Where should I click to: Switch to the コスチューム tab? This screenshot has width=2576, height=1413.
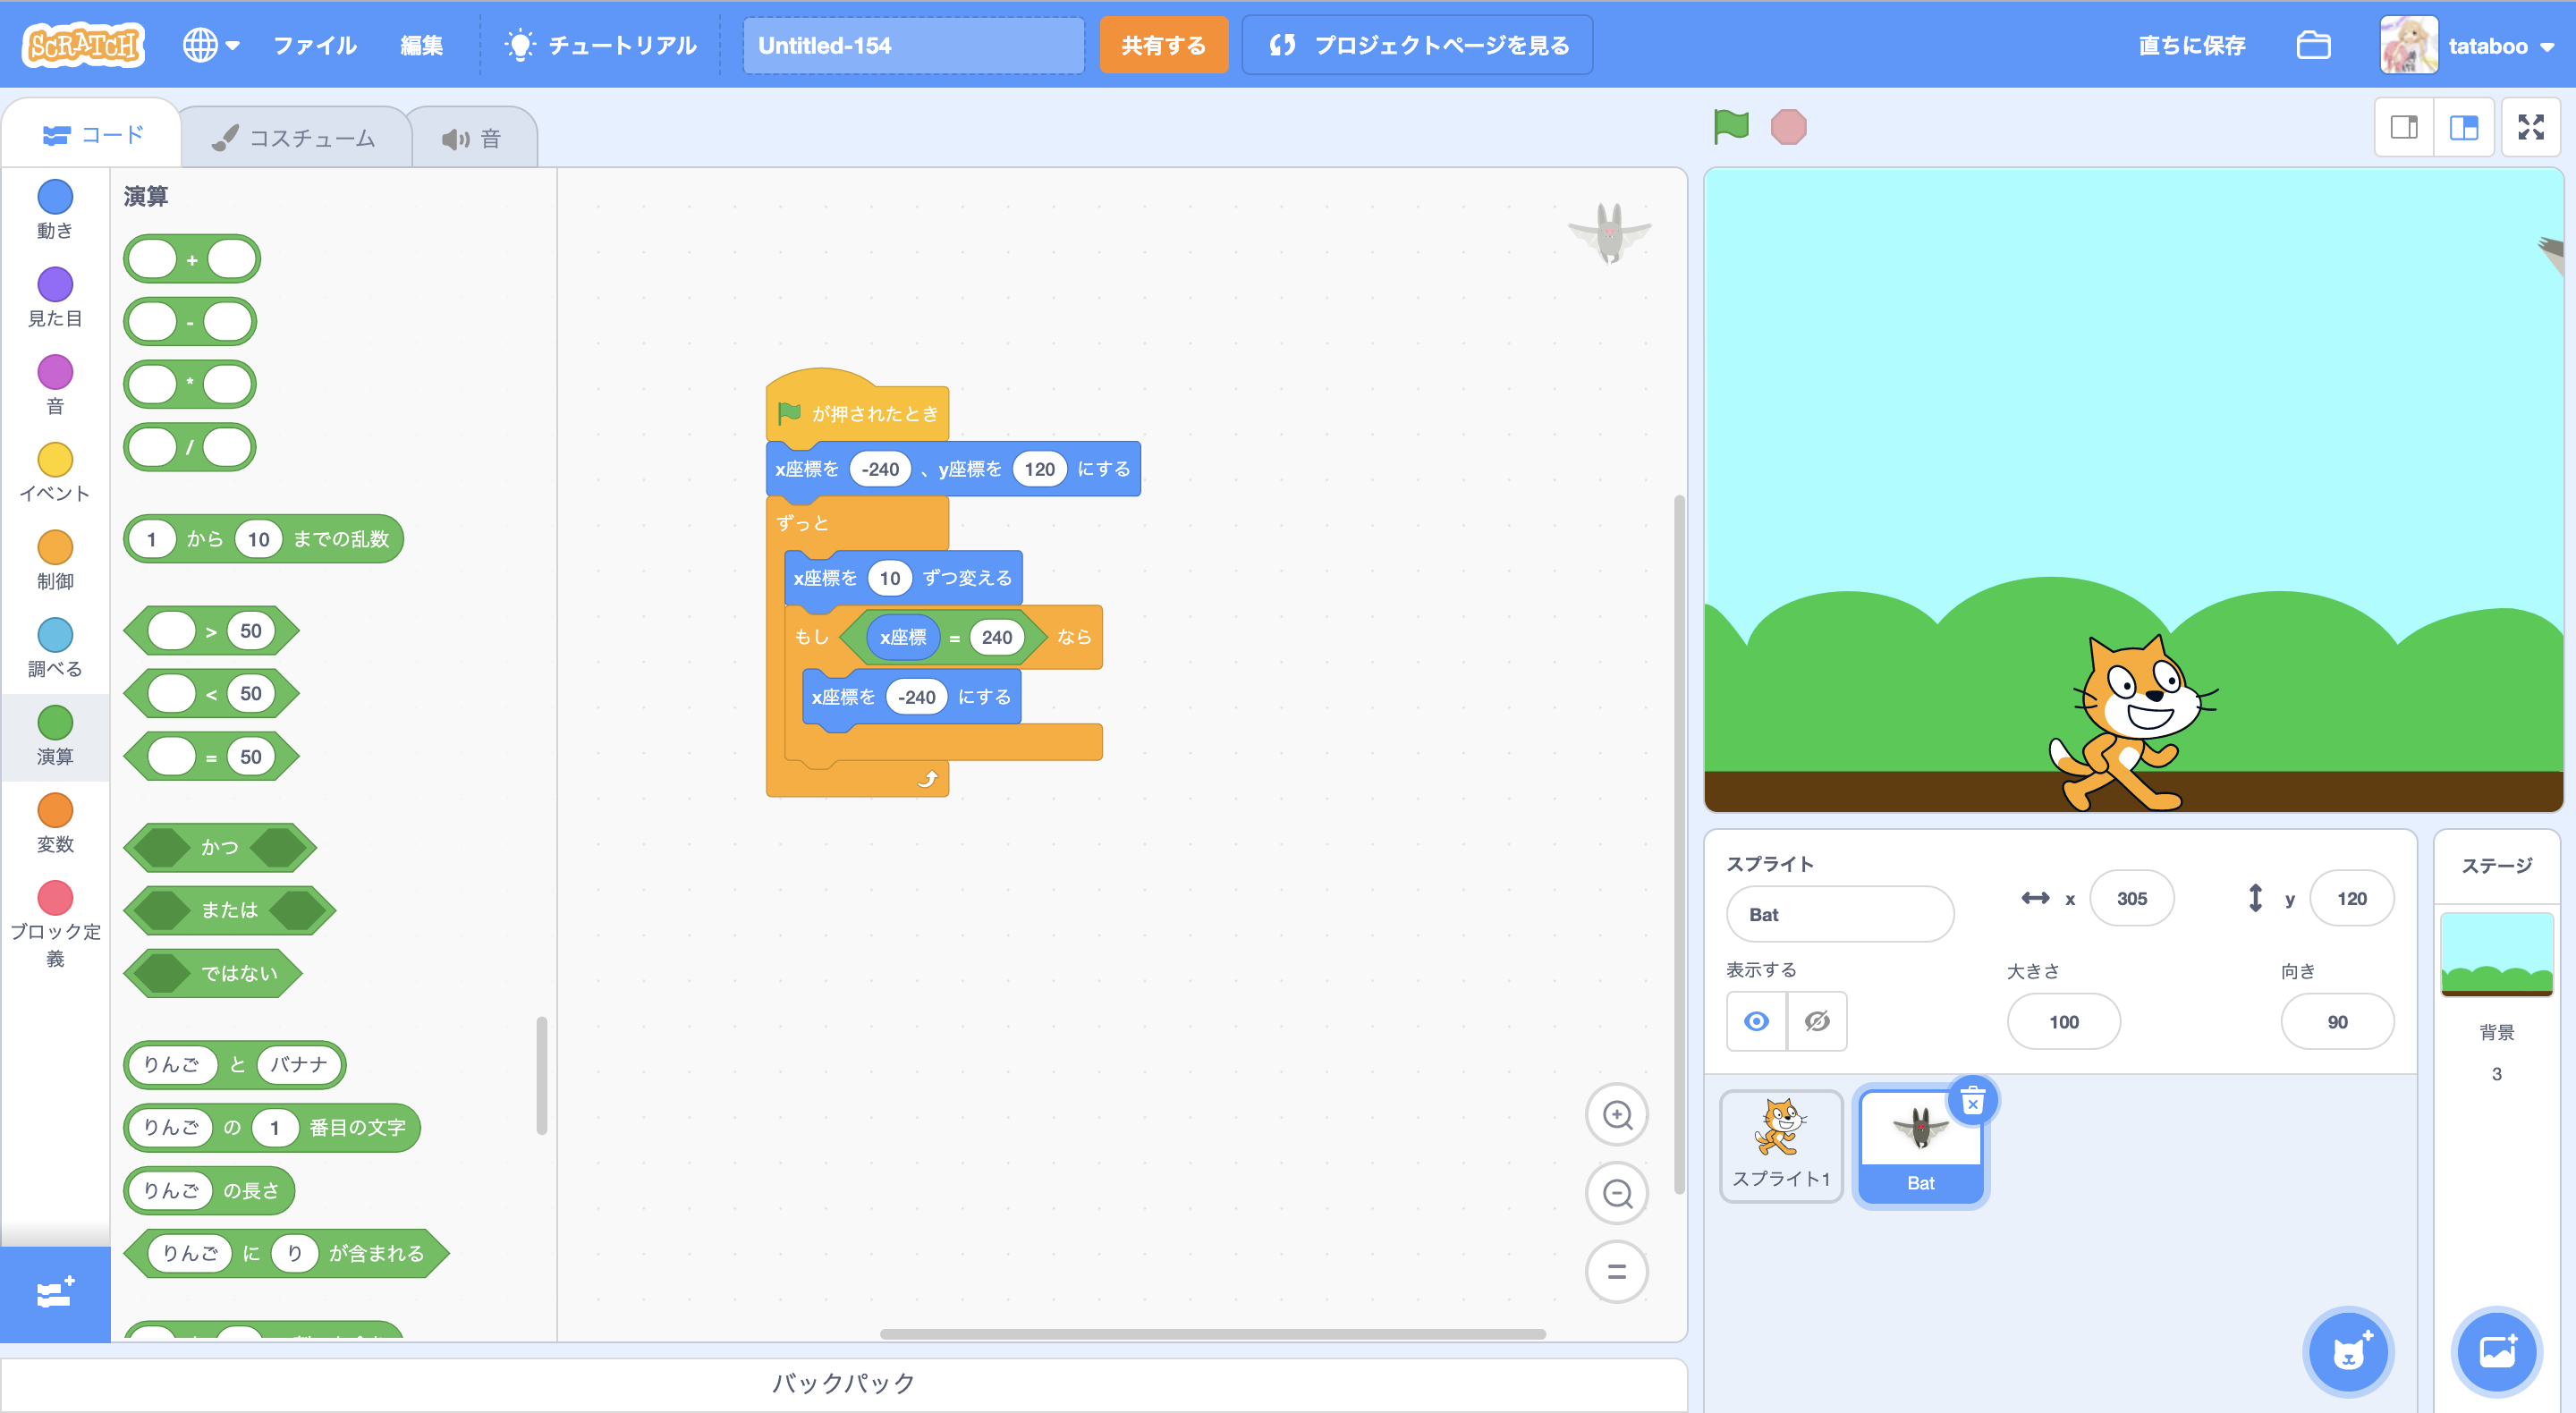(x=295, y=138)
